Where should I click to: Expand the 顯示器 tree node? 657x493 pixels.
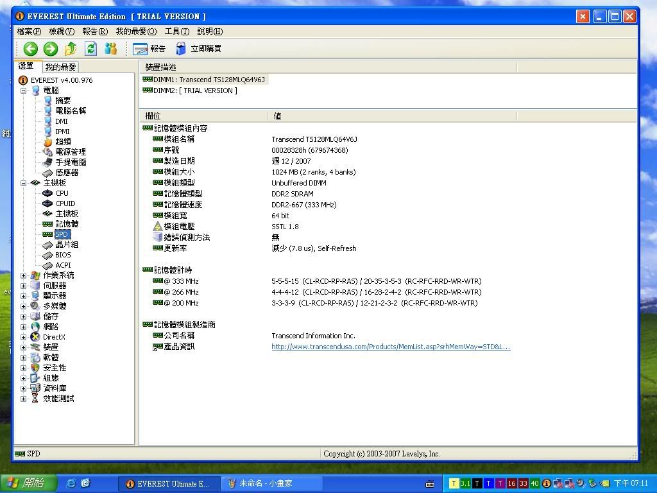[x=24, y=296]
